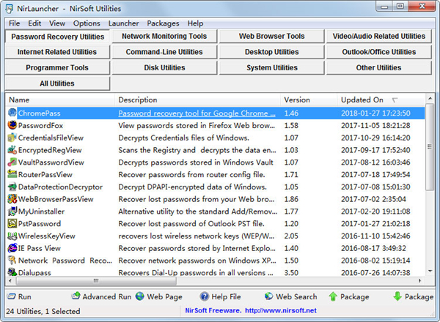Select the PasswordFox icon in list
This screenshot has width=440, height=322.
coord(12,125)
